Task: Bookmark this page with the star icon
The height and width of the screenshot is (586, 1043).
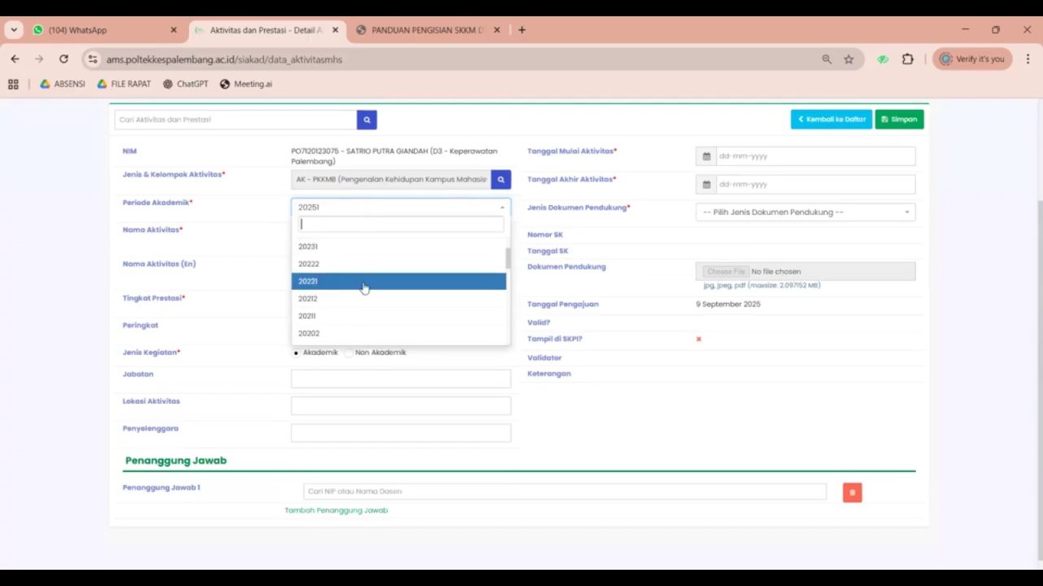Action: [x=848, y=59]
